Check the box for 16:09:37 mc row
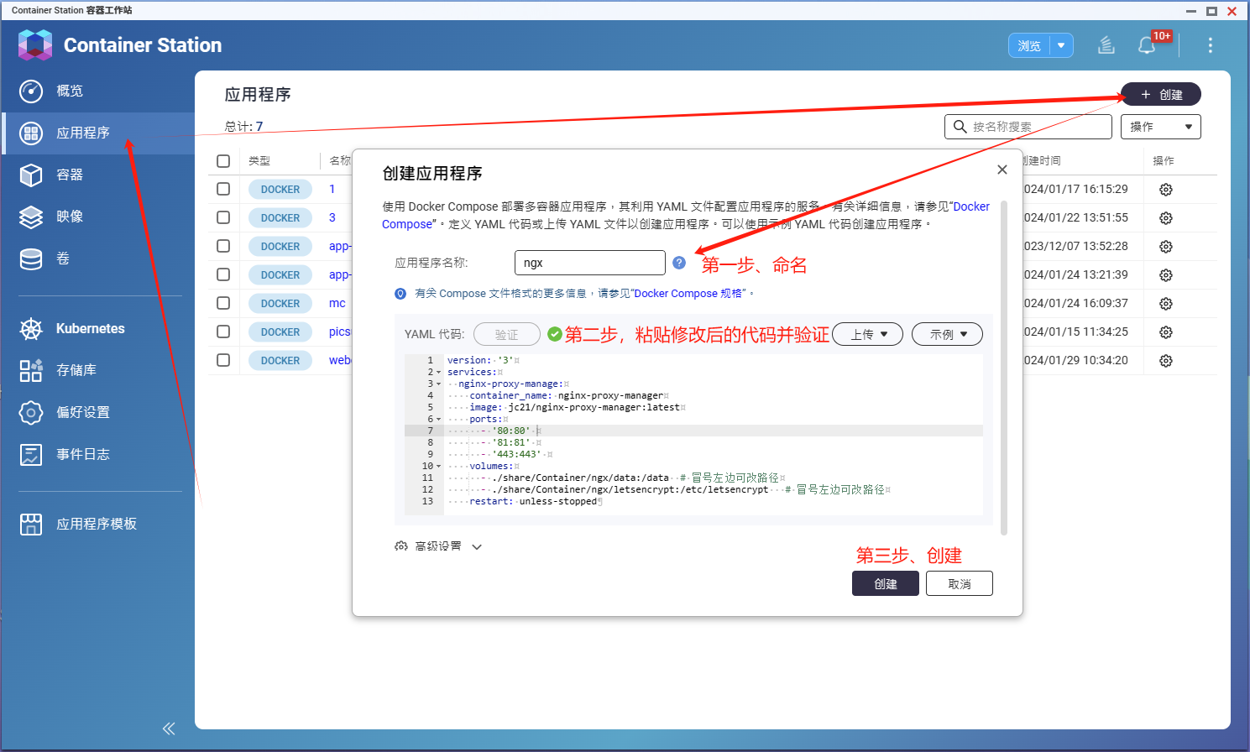1250x752 pixels. [223, 303]
